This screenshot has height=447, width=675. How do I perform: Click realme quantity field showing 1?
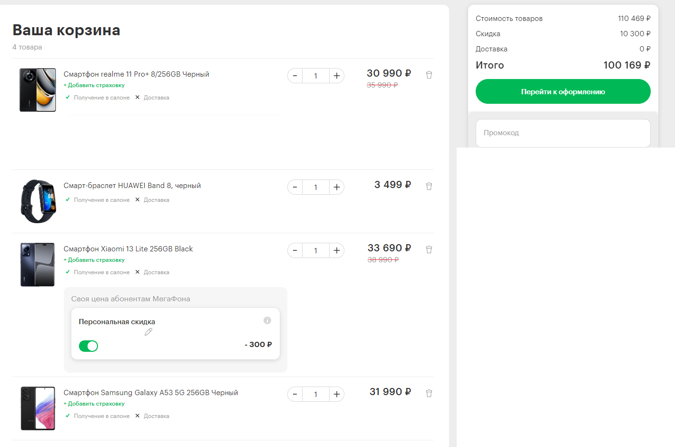pyautogui.click(x=316, y=76)
